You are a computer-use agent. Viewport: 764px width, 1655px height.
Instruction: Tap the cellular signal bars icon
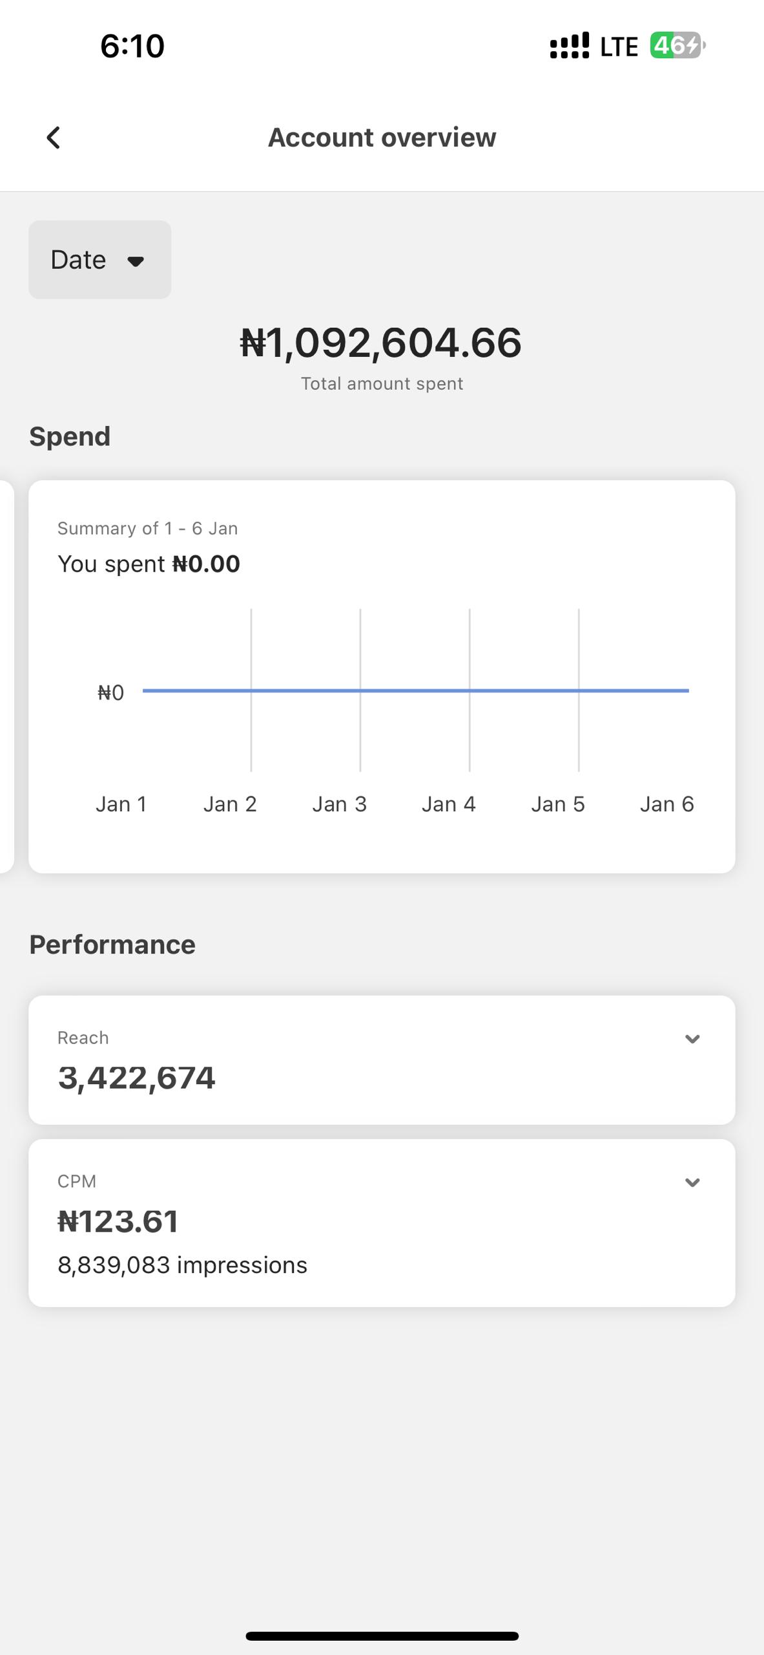click(x=569, y=46)
